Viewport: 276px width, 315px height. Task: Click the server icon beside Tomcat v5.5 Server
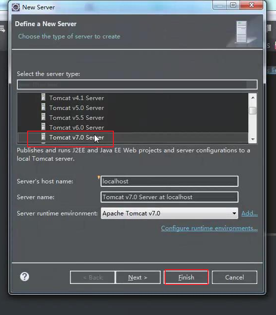pos(43,117)
